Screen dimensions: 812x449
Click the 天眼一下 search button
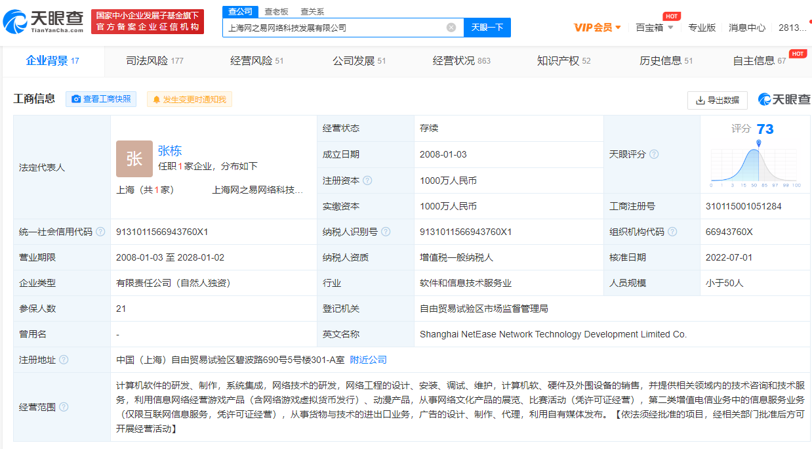[487, 28]
